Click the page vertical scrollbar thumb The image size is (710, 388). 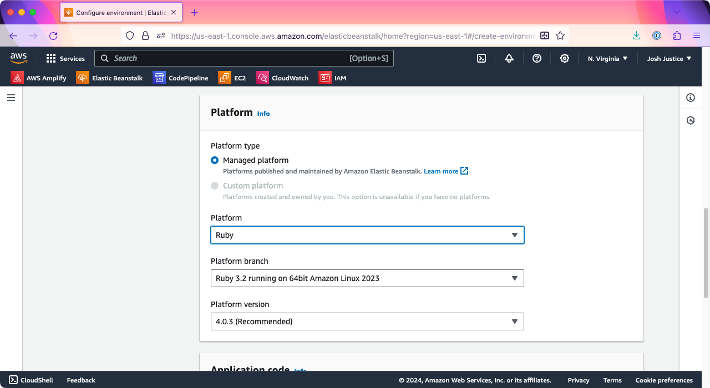[706, 252]
